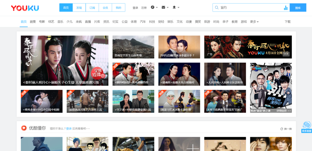Click the refresh icon beside 换一换

pyautogui.click(x=282, y=129)
